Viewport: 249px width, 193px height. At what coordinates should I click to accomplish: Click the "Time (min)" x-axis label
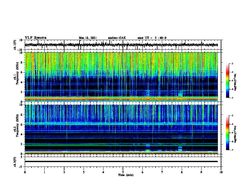[x=126, y=175]
